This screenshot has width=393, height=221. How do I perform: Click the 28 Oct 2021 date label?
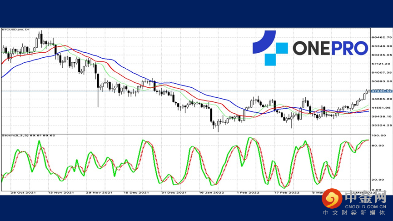pyautogui.click(x=23, y=193)
